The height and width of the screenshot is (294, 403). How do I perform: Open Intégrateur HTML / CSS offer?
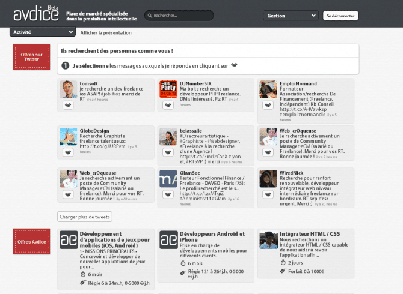pos(310,233)
